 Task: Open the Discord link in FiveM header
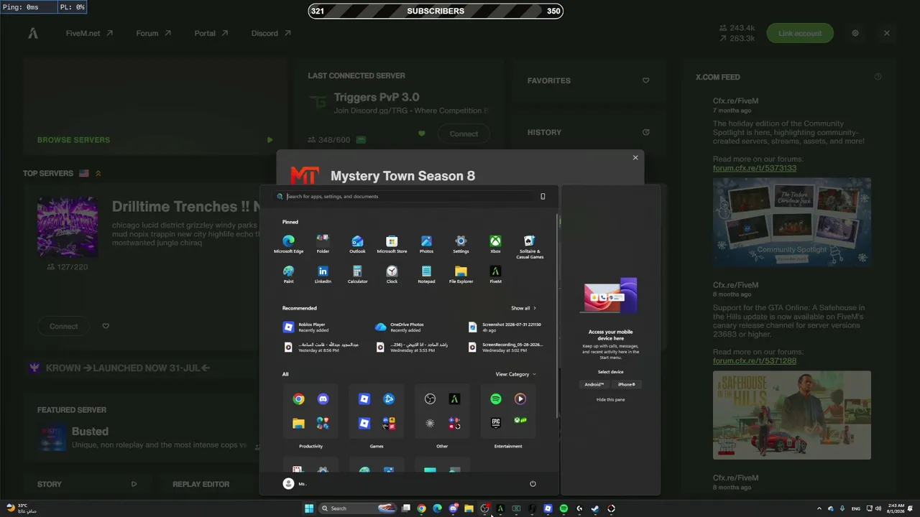click(x=271, y=33)
